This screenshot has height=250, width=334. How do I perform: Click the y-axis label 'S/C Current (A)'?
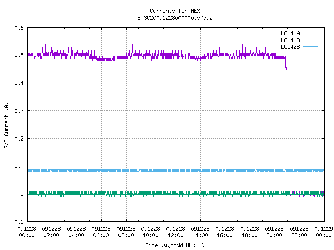[x=6, y=125]
